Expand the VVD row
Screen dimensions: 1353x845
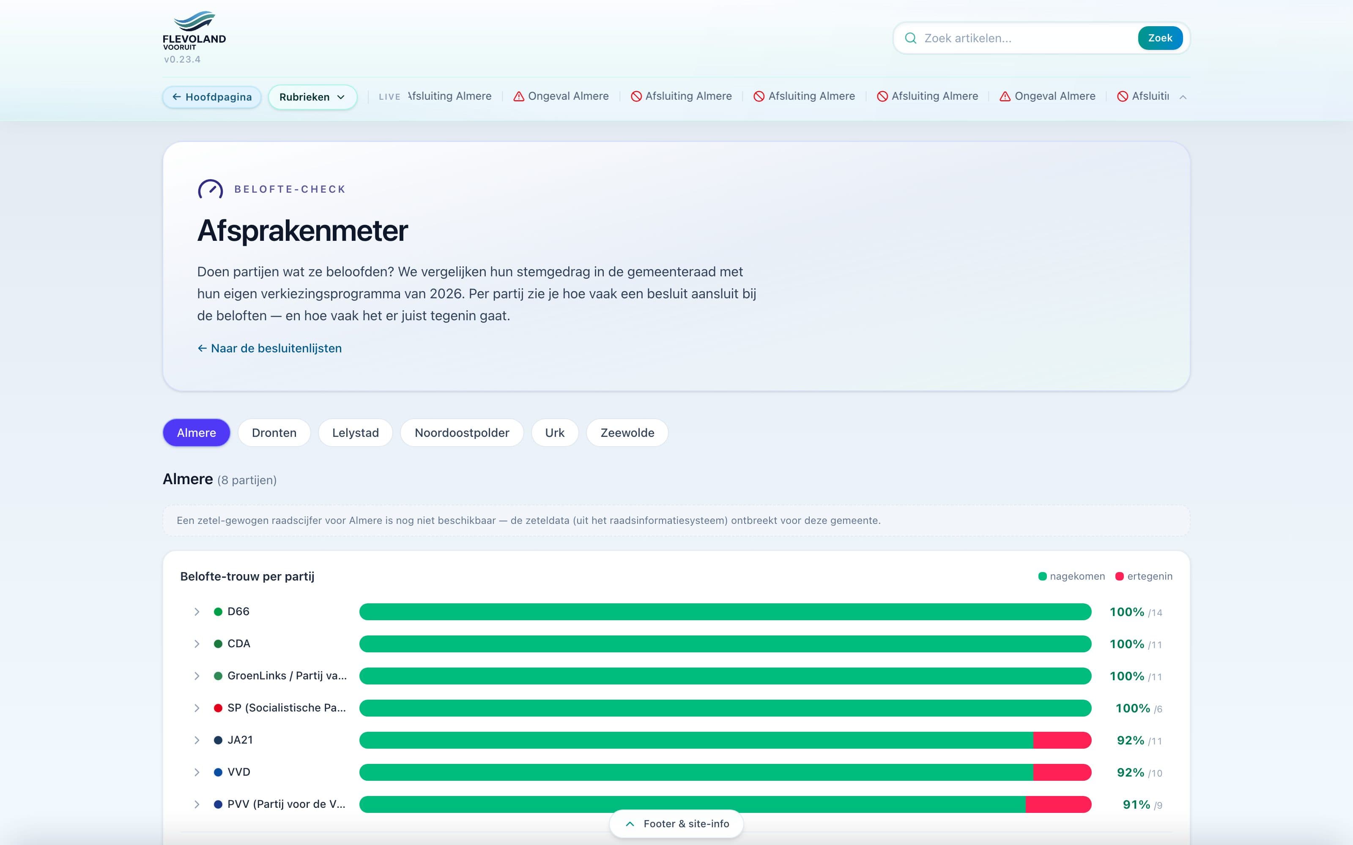[x=197, y=772]
